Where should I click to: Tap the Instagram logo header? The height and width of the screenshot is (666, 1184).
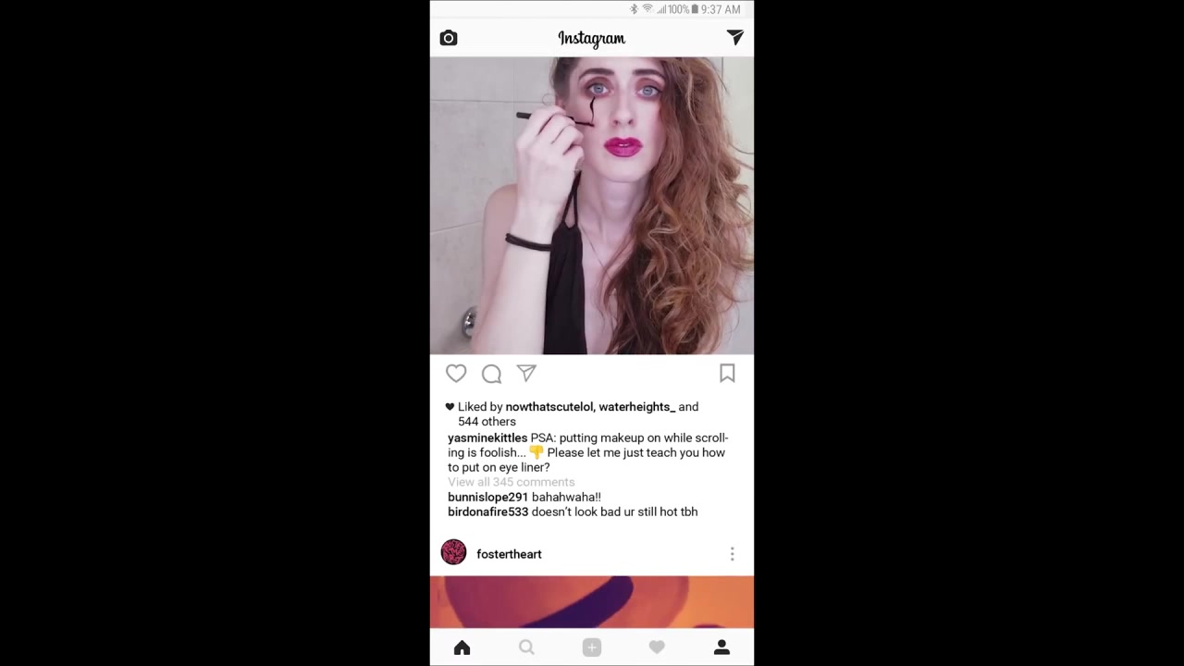coord(592,38)
